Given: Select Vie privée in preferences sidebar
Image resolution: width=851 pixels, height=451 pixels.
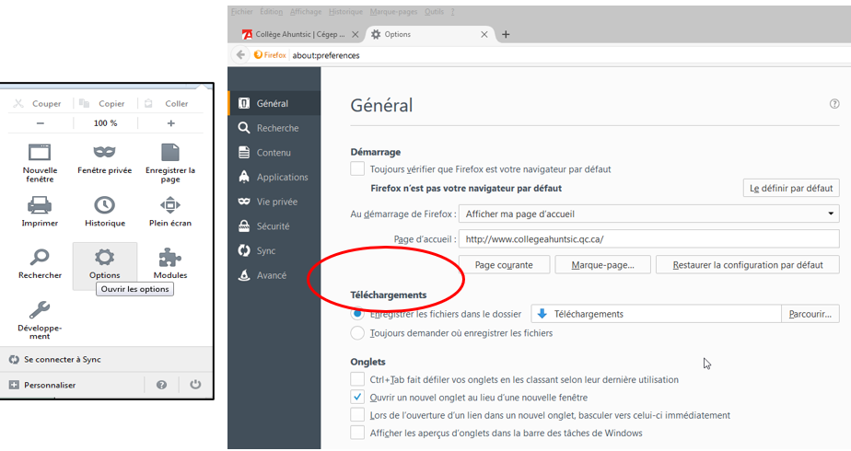Looking at the screenshot, I should coord(276,202).
